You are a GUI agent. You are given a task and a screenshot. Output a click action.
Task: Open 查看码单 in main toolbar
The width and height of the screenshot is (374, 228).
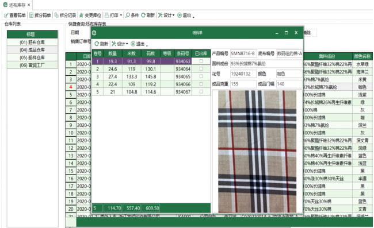[15, 16]
